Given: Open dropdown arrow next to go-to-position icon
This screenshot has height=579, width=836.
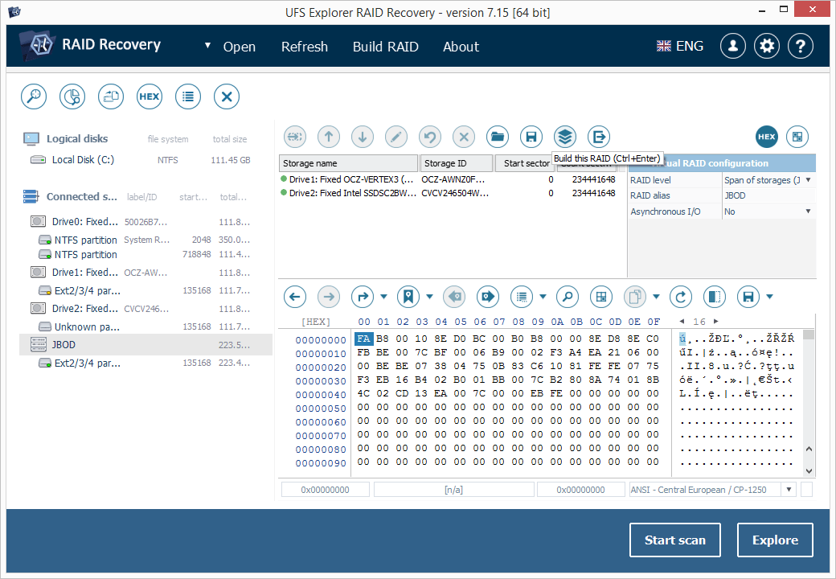Looking at the screenshot, I should (384, 297).
